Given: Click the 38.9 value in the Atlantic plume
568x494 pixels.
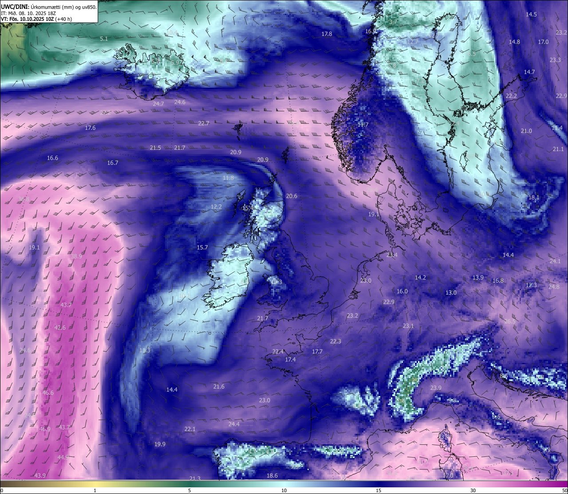Looking at the screenshot, I should click(x=76, y=257).
